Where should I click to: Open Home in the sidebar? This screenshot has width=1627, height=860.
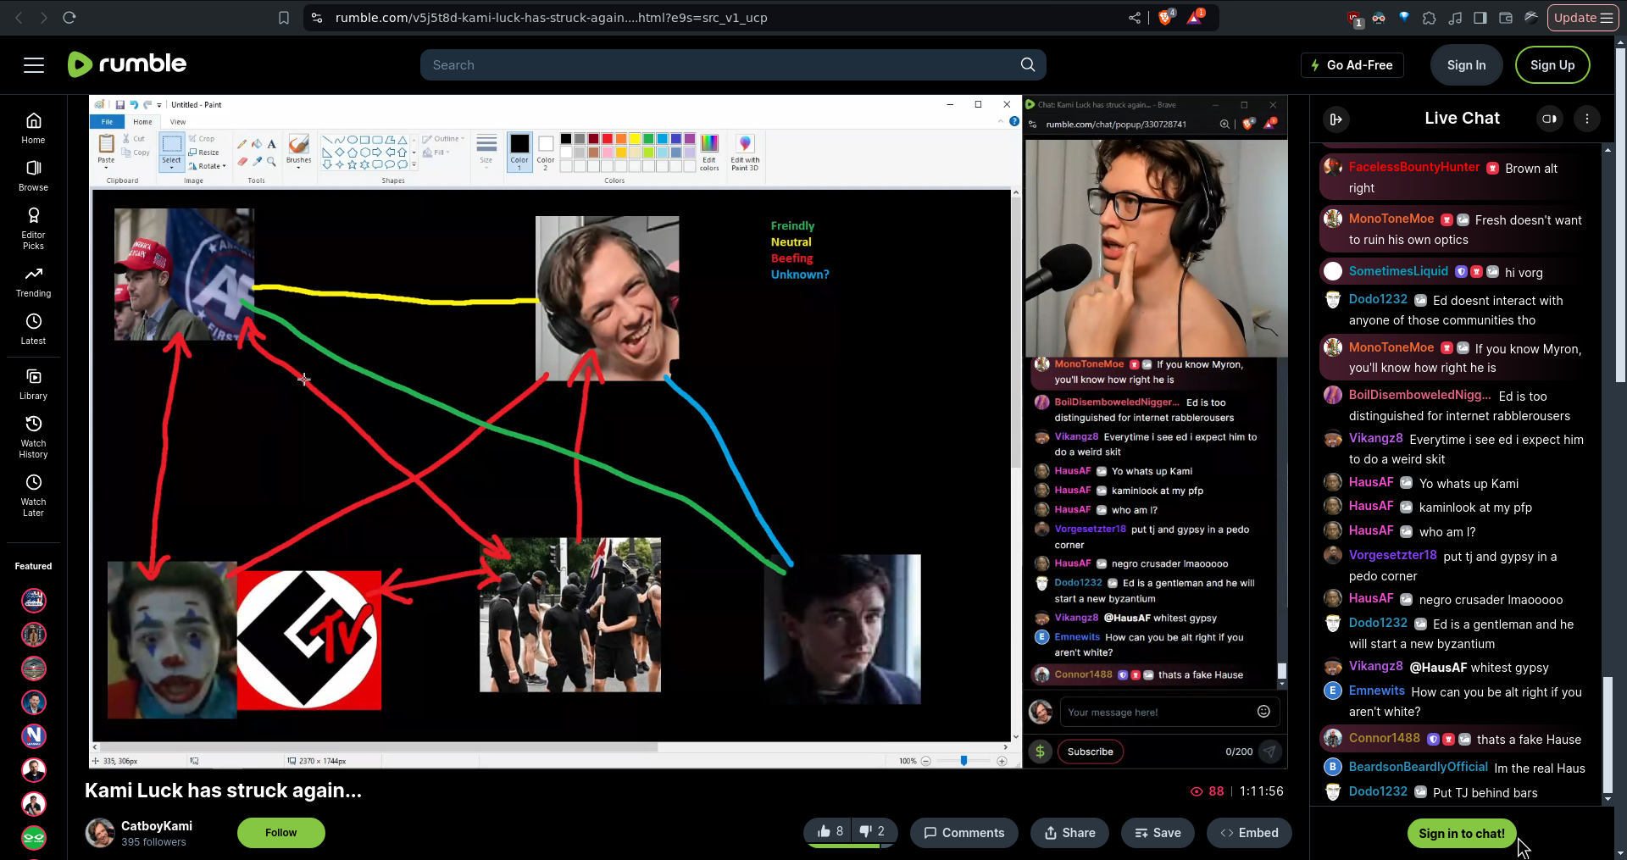33,128
